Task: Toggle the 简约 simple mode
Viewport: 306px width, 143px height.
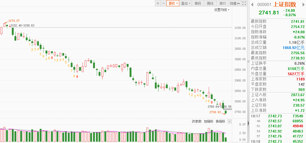Action: (x=222, y=3)
